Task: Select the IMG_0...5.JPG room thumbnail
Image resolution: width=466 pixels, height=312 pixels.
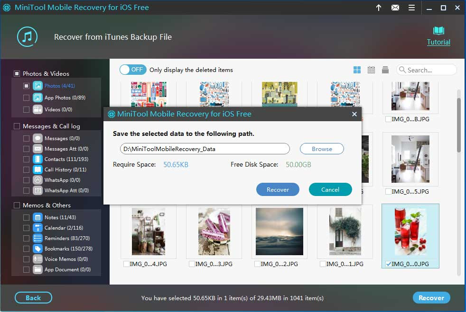Action: (410, 159)
